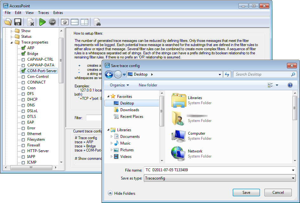Viewport: 300px width, 203px height.
Task: Open the Organize dropdown menu
Action: tap(119, 85)
